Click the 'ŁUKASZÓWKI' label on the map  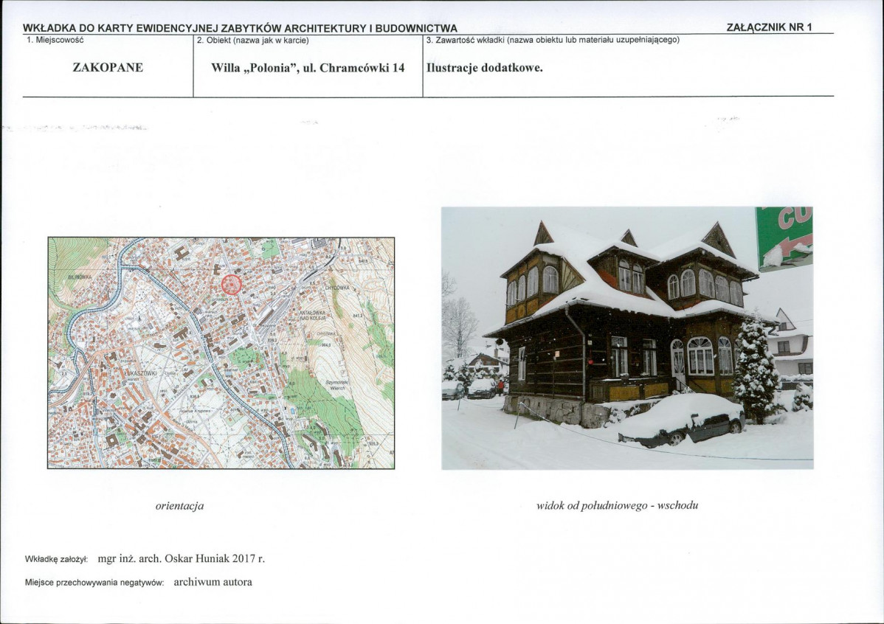(139, 373)
